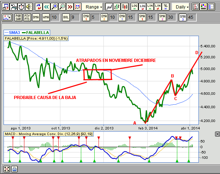Screen dimensions: 220x174
Task: Click the abr 1, 2014 date label
Action: 190,128
